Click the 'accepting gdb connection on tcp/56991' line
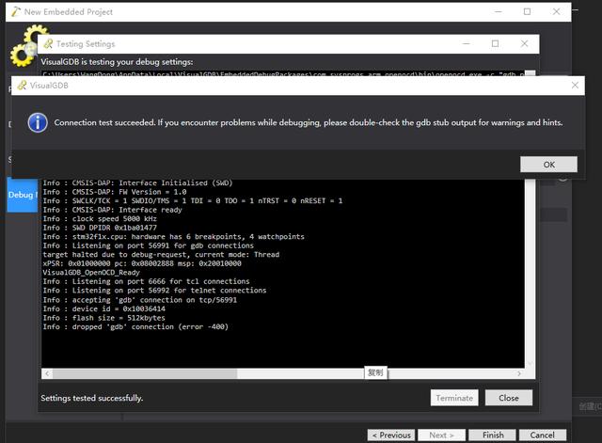 click(140, 300)
